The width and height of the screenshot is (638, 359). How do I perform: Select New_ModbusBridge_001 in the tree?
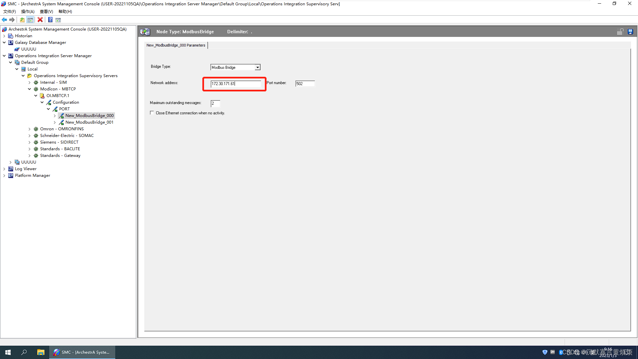pos(89,122)
